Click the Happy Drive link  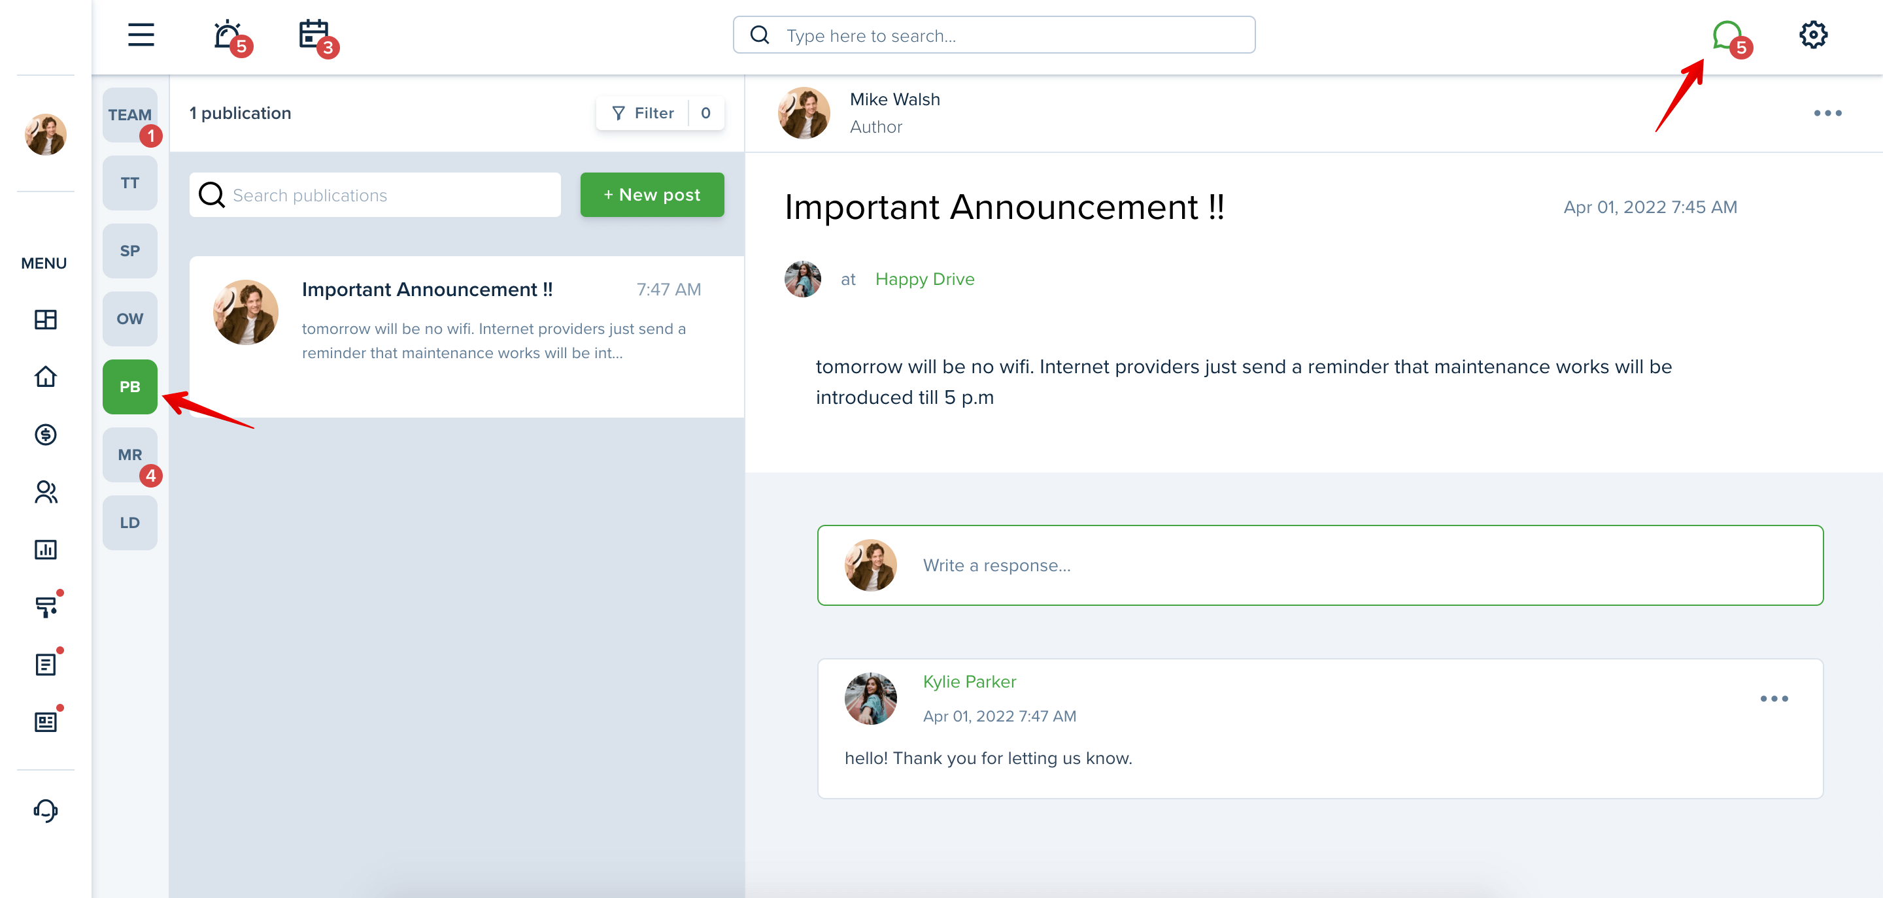pyautogui.click(x=925, y=279)
